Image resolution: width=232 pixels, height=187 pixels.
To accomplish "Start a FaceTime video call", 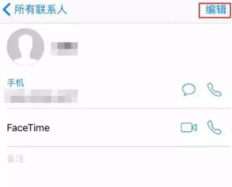I will pyautogui.click(x=189, y=127).
